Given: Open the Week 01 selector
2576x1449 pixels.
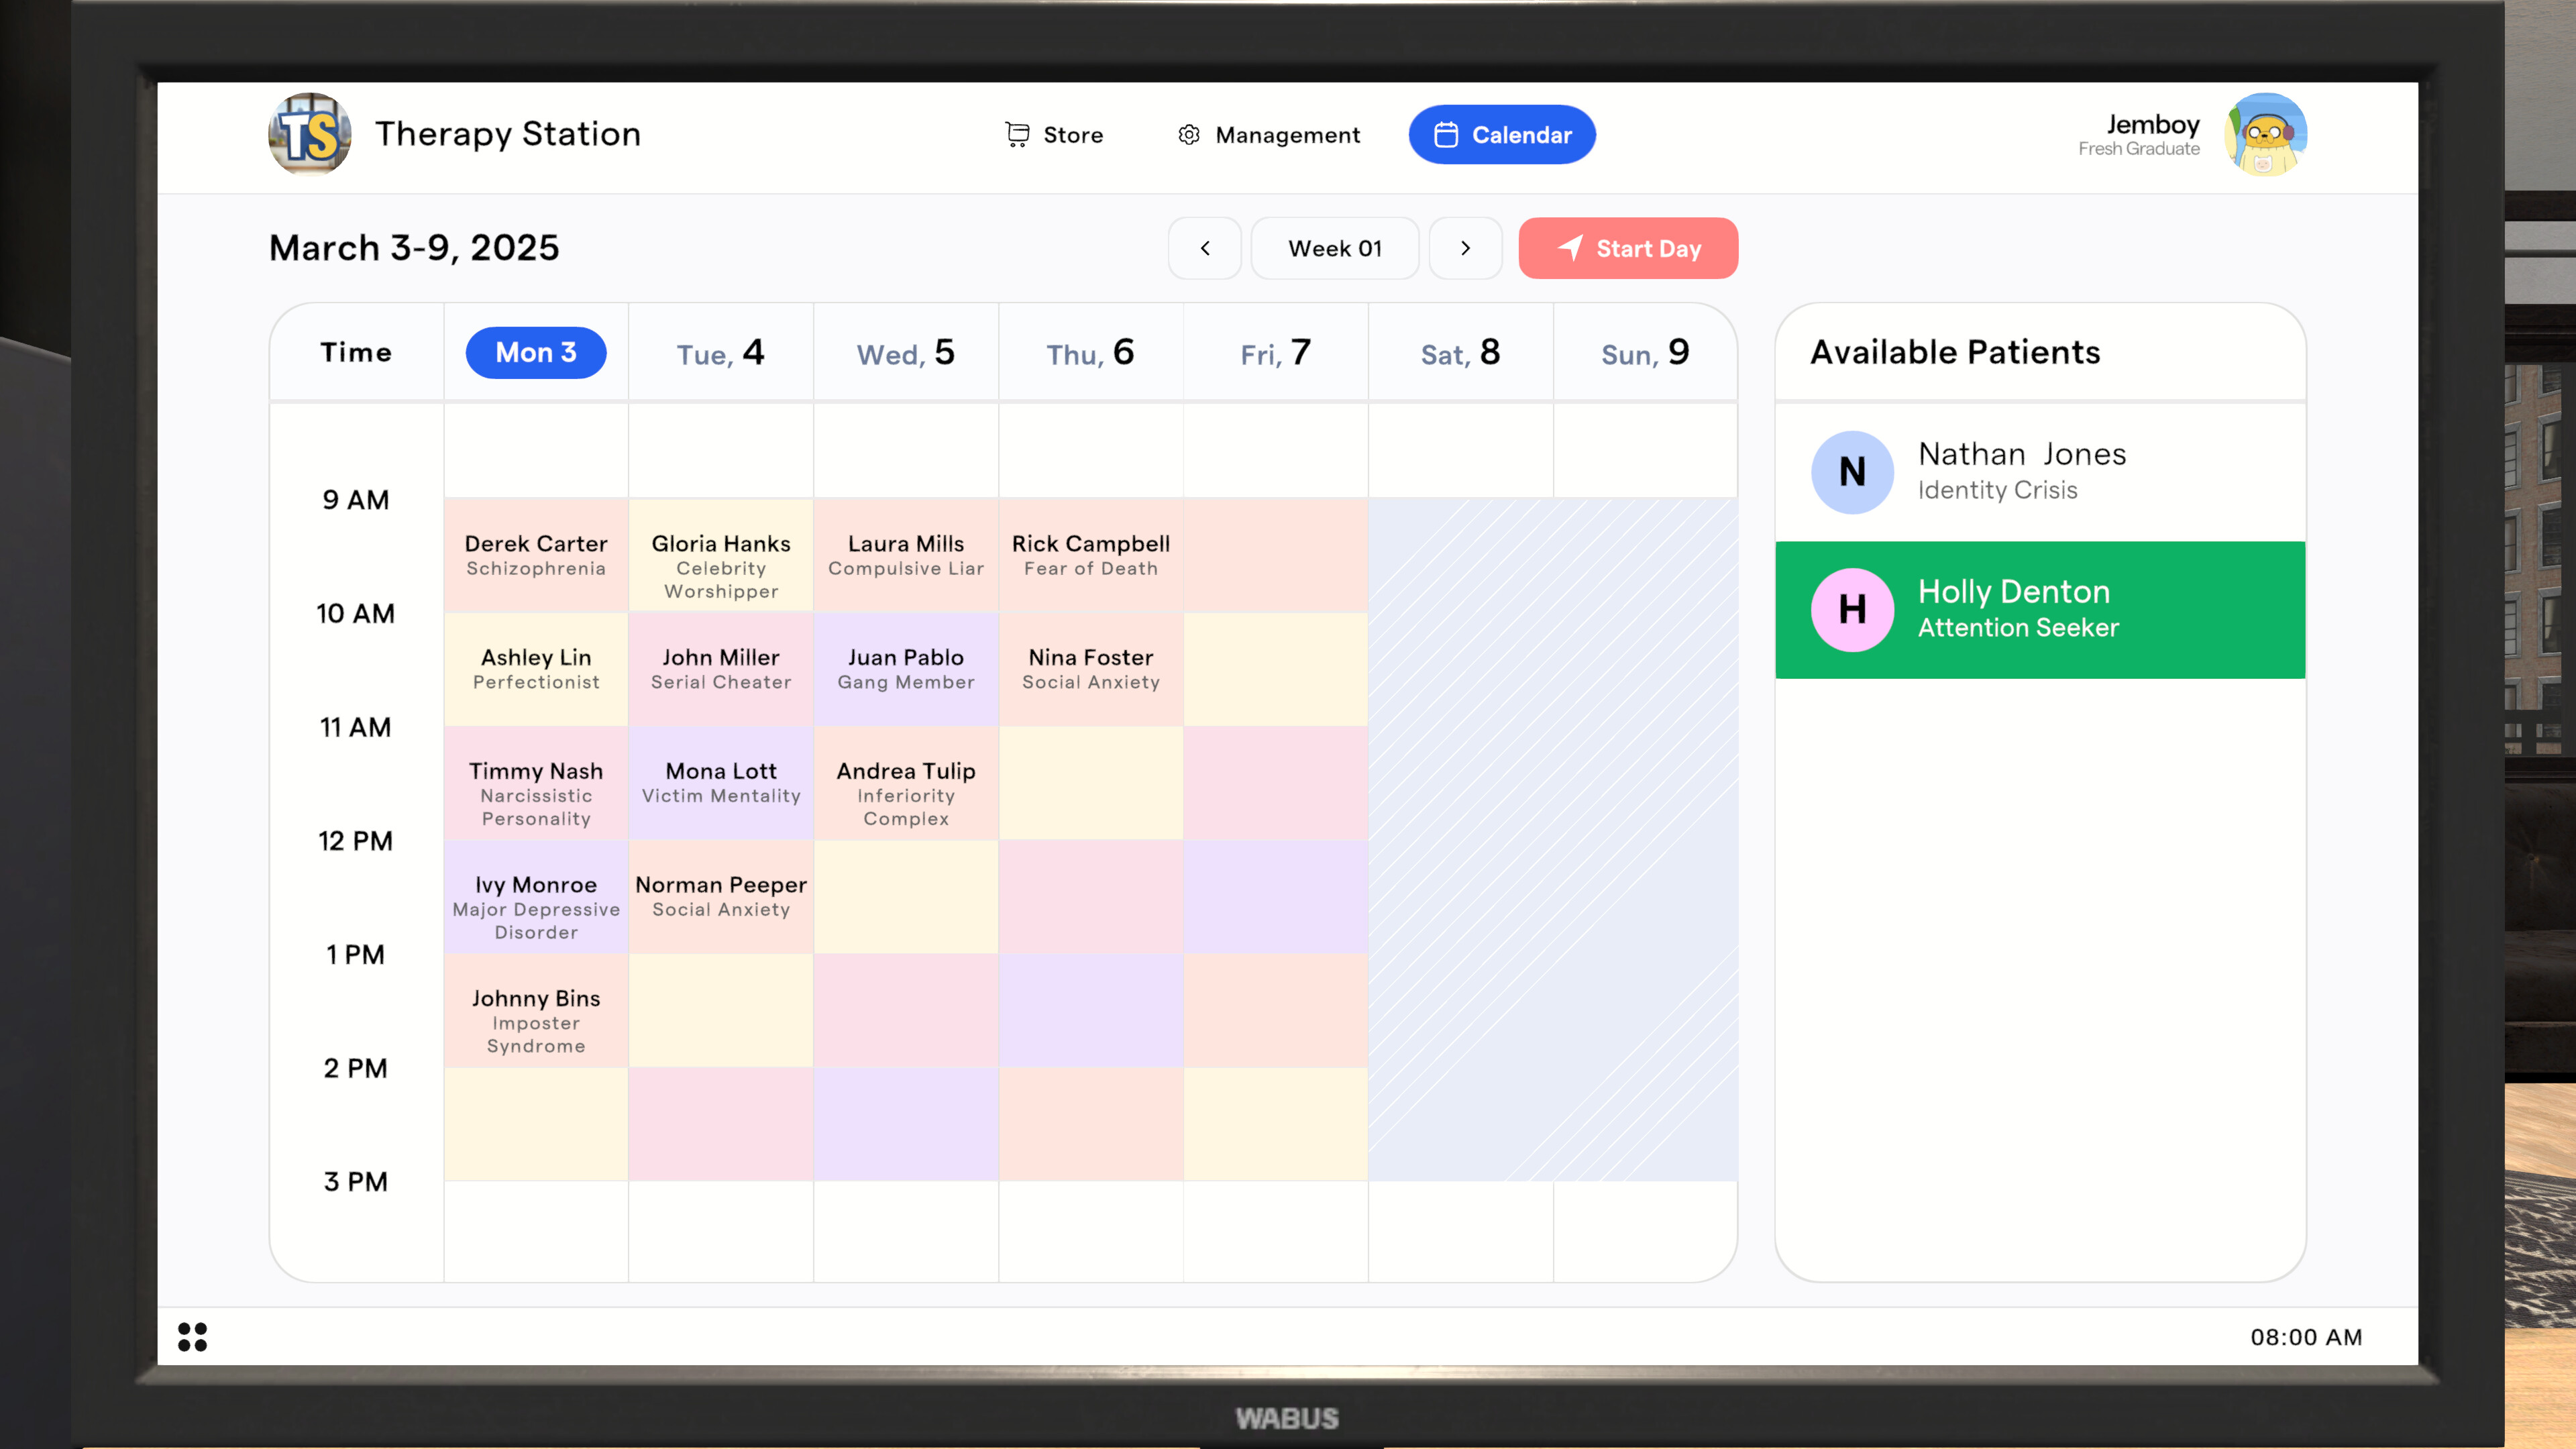Looking at the screenshot, I should 1334,248.
